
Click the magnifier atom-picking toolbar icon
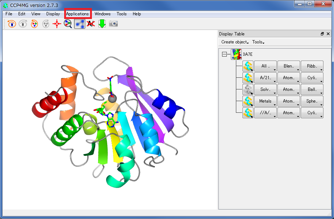tap(68, 24)
